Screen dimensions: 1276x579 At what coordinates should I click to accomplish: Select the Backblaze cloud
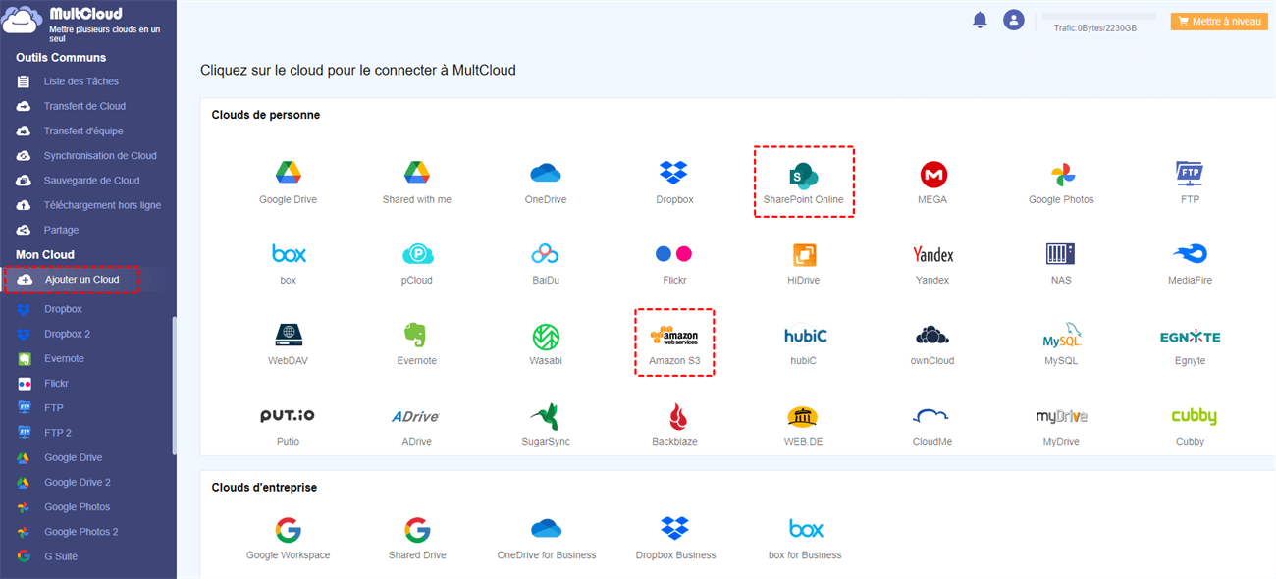674,425
